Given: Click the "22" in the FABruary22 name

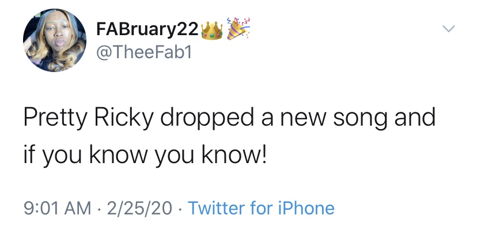Looking at the screenshot, I should click(x=185, y=30).
